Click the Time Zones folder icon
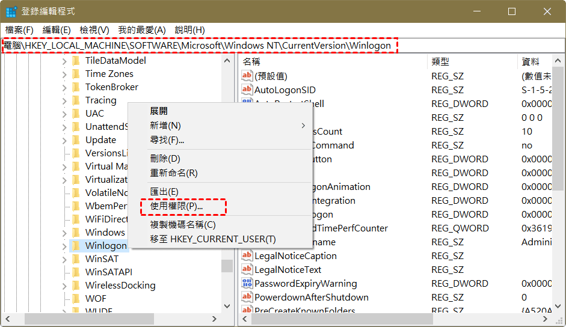 coord(76,74)
